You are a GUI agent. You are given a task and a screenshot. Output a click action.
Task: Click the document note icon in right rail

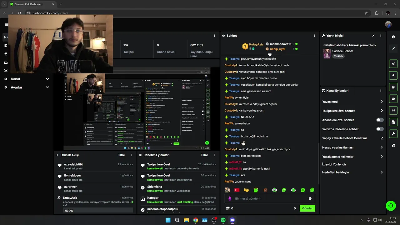pyautogui.click(x=393, y=87)
